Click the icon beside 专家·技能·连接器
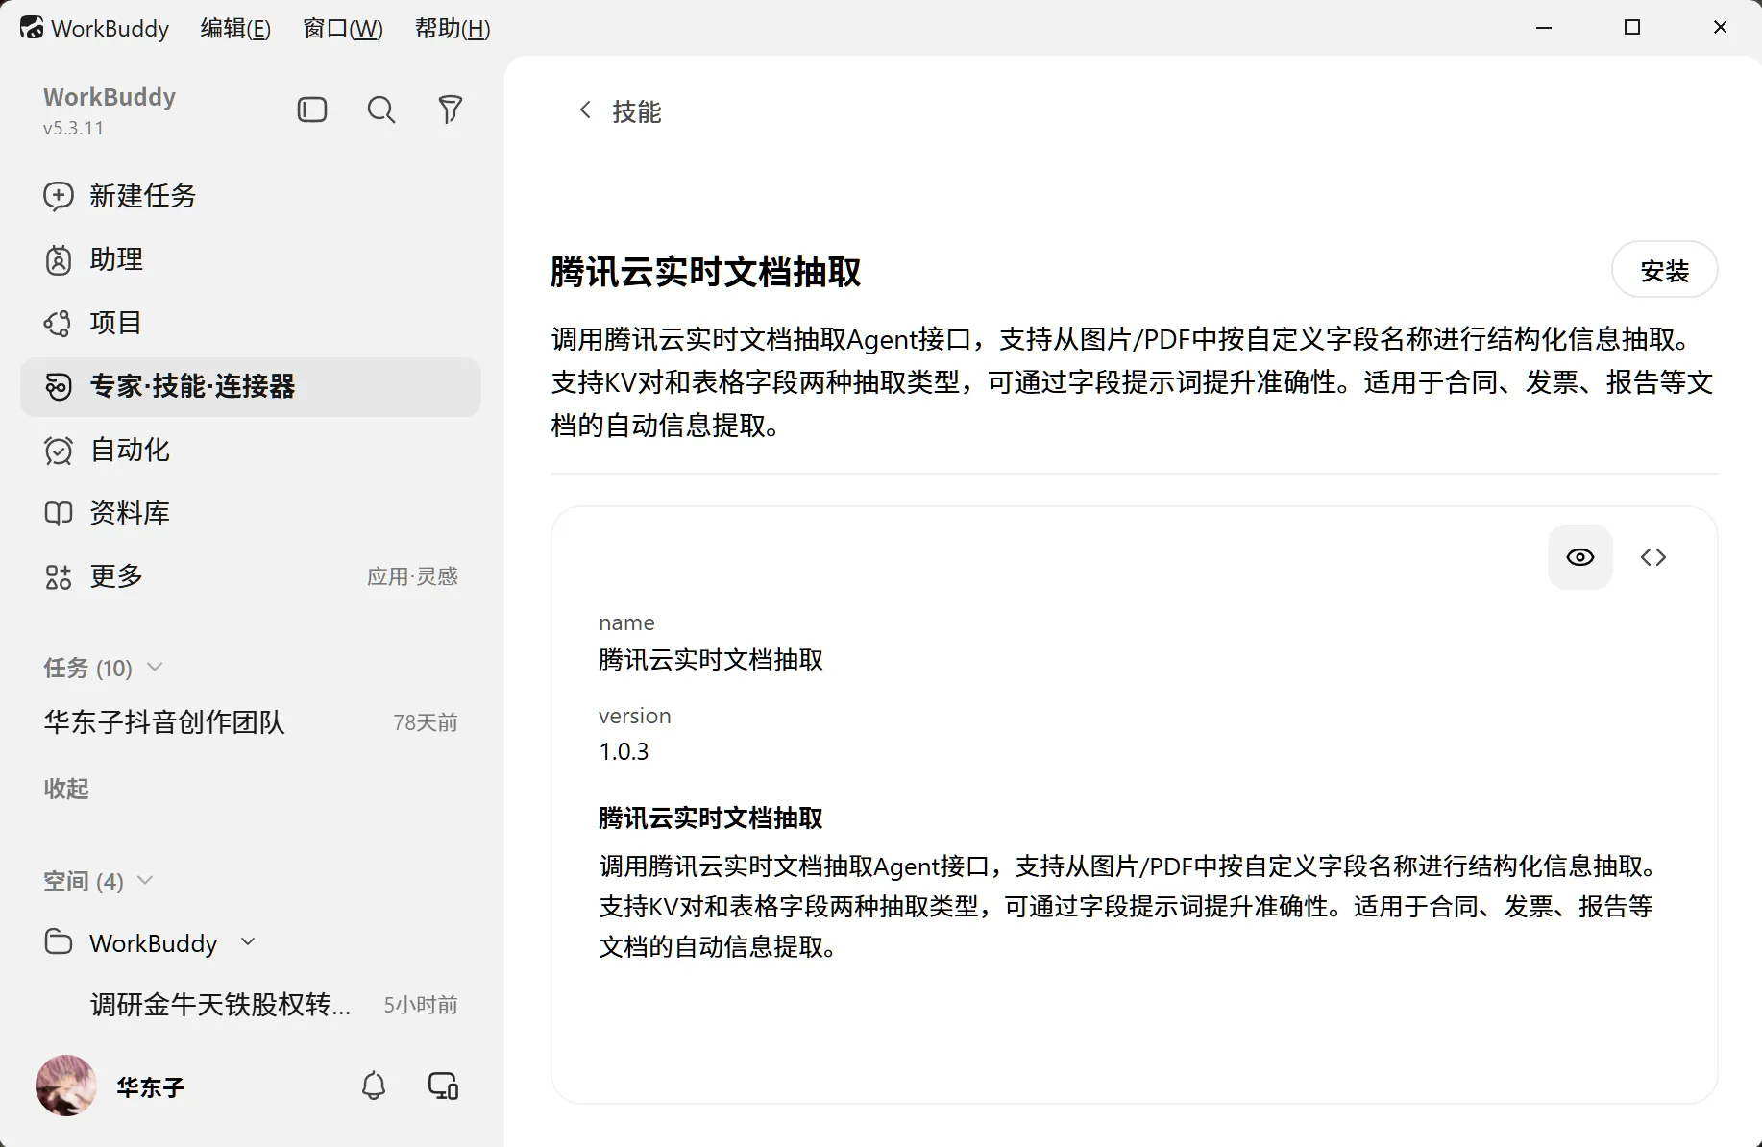Screen dimensions: 1762x1147 pos(59,386)
